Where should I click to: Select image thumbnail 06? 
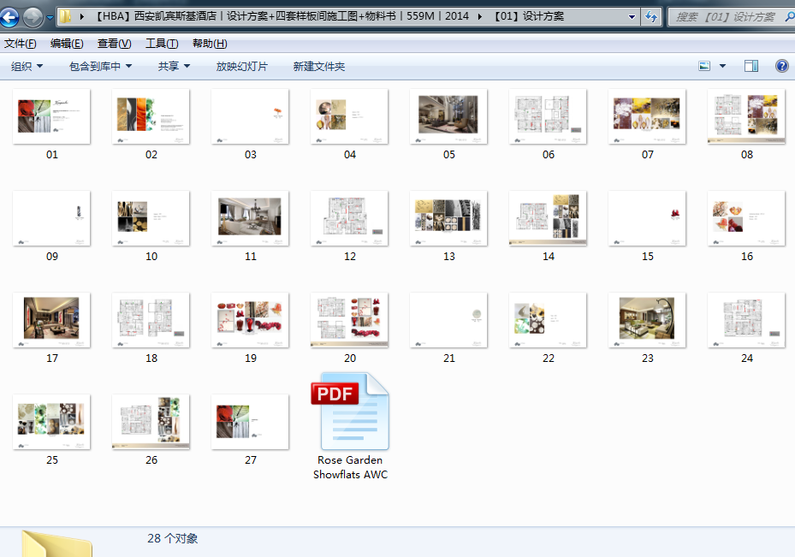[x=548, y=116]
